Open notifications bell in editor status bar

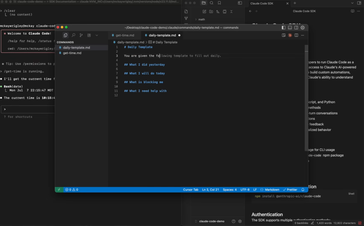303,189
